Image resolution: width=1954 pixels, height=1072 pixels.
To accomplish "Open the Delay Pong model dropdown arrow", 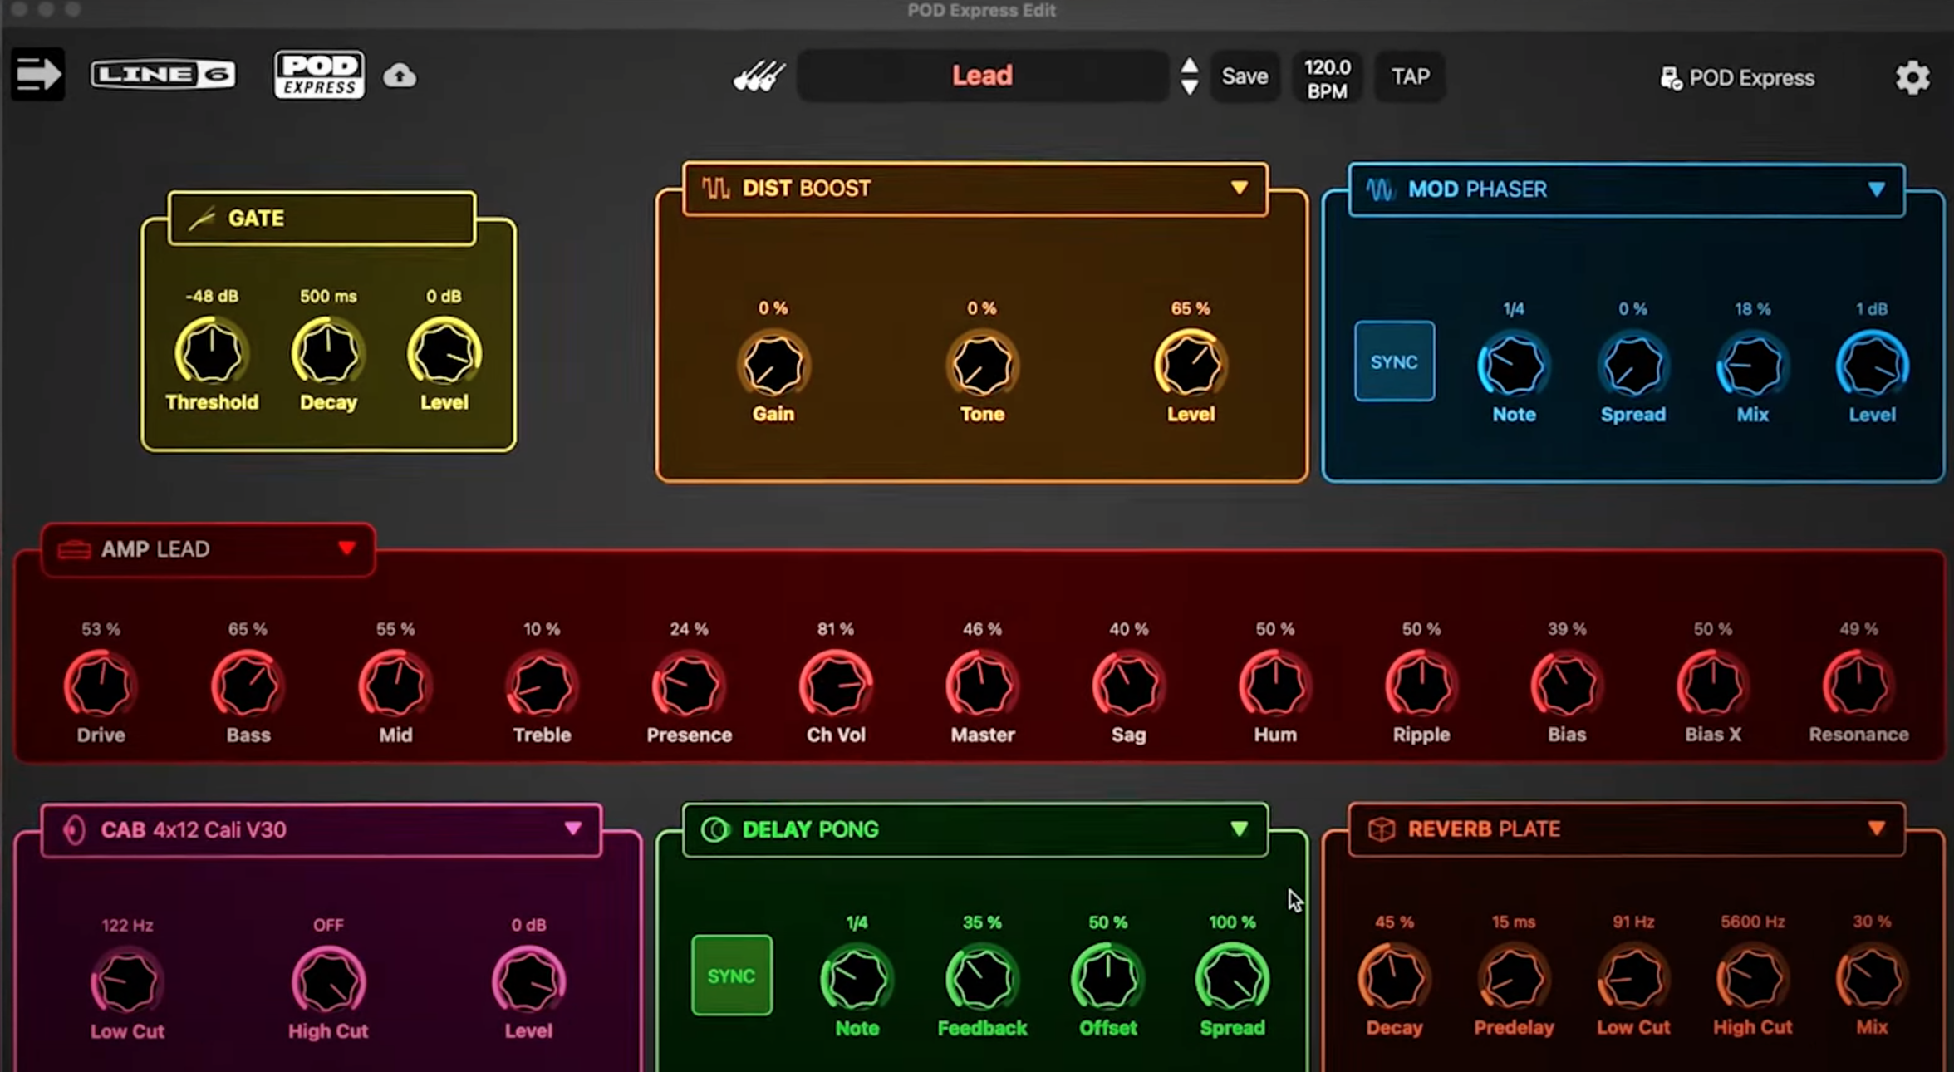I will tap(1239, 829).
